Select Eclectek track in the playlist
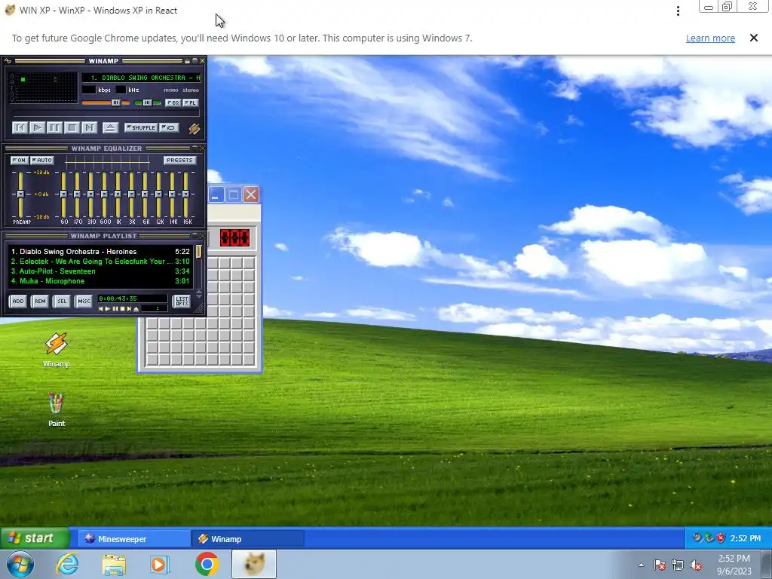 click(x=100, y=262)
